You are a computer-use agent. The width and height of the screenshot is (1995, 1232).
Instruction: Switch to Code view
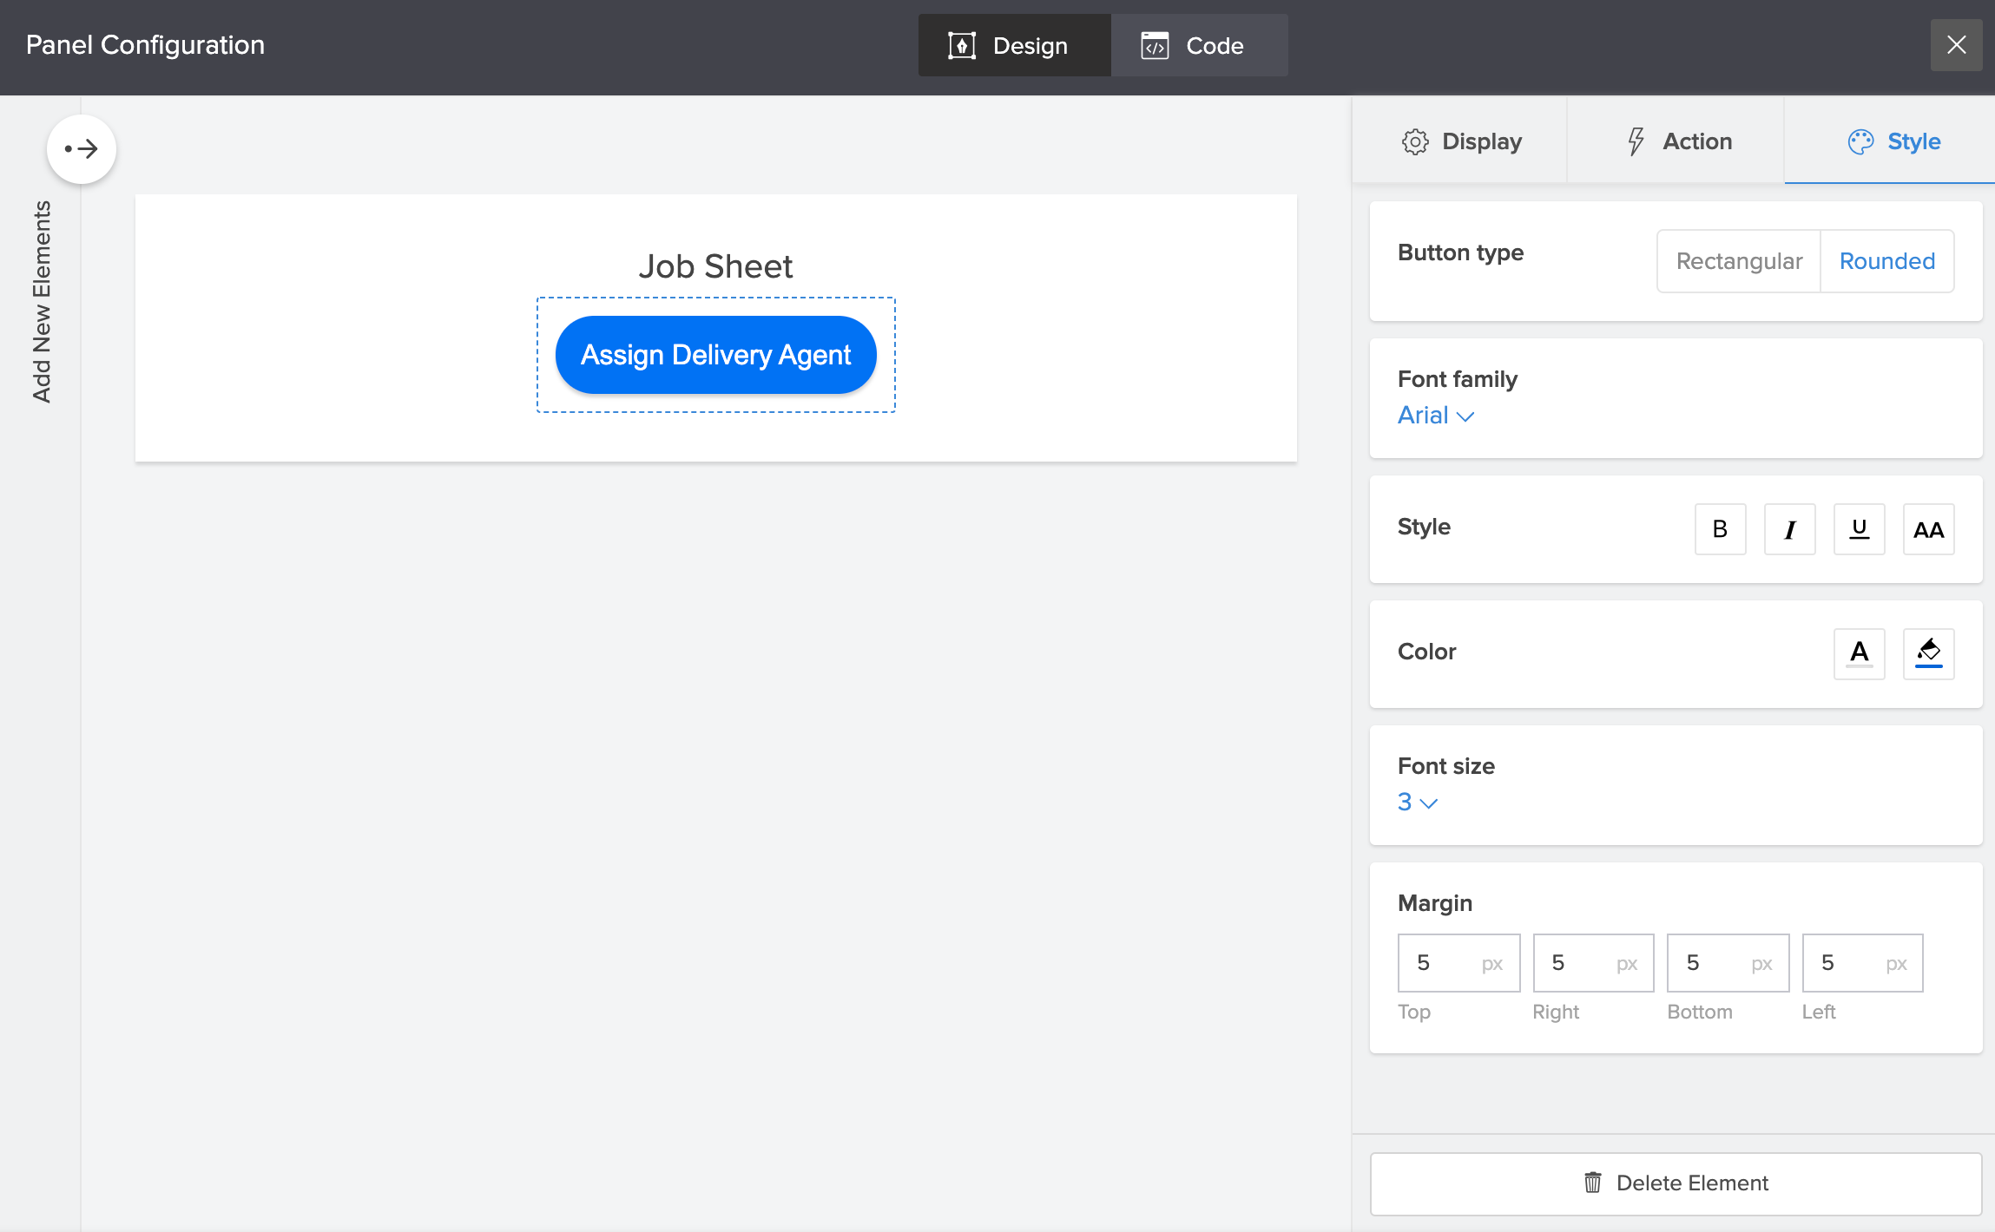click(1199, 45)
